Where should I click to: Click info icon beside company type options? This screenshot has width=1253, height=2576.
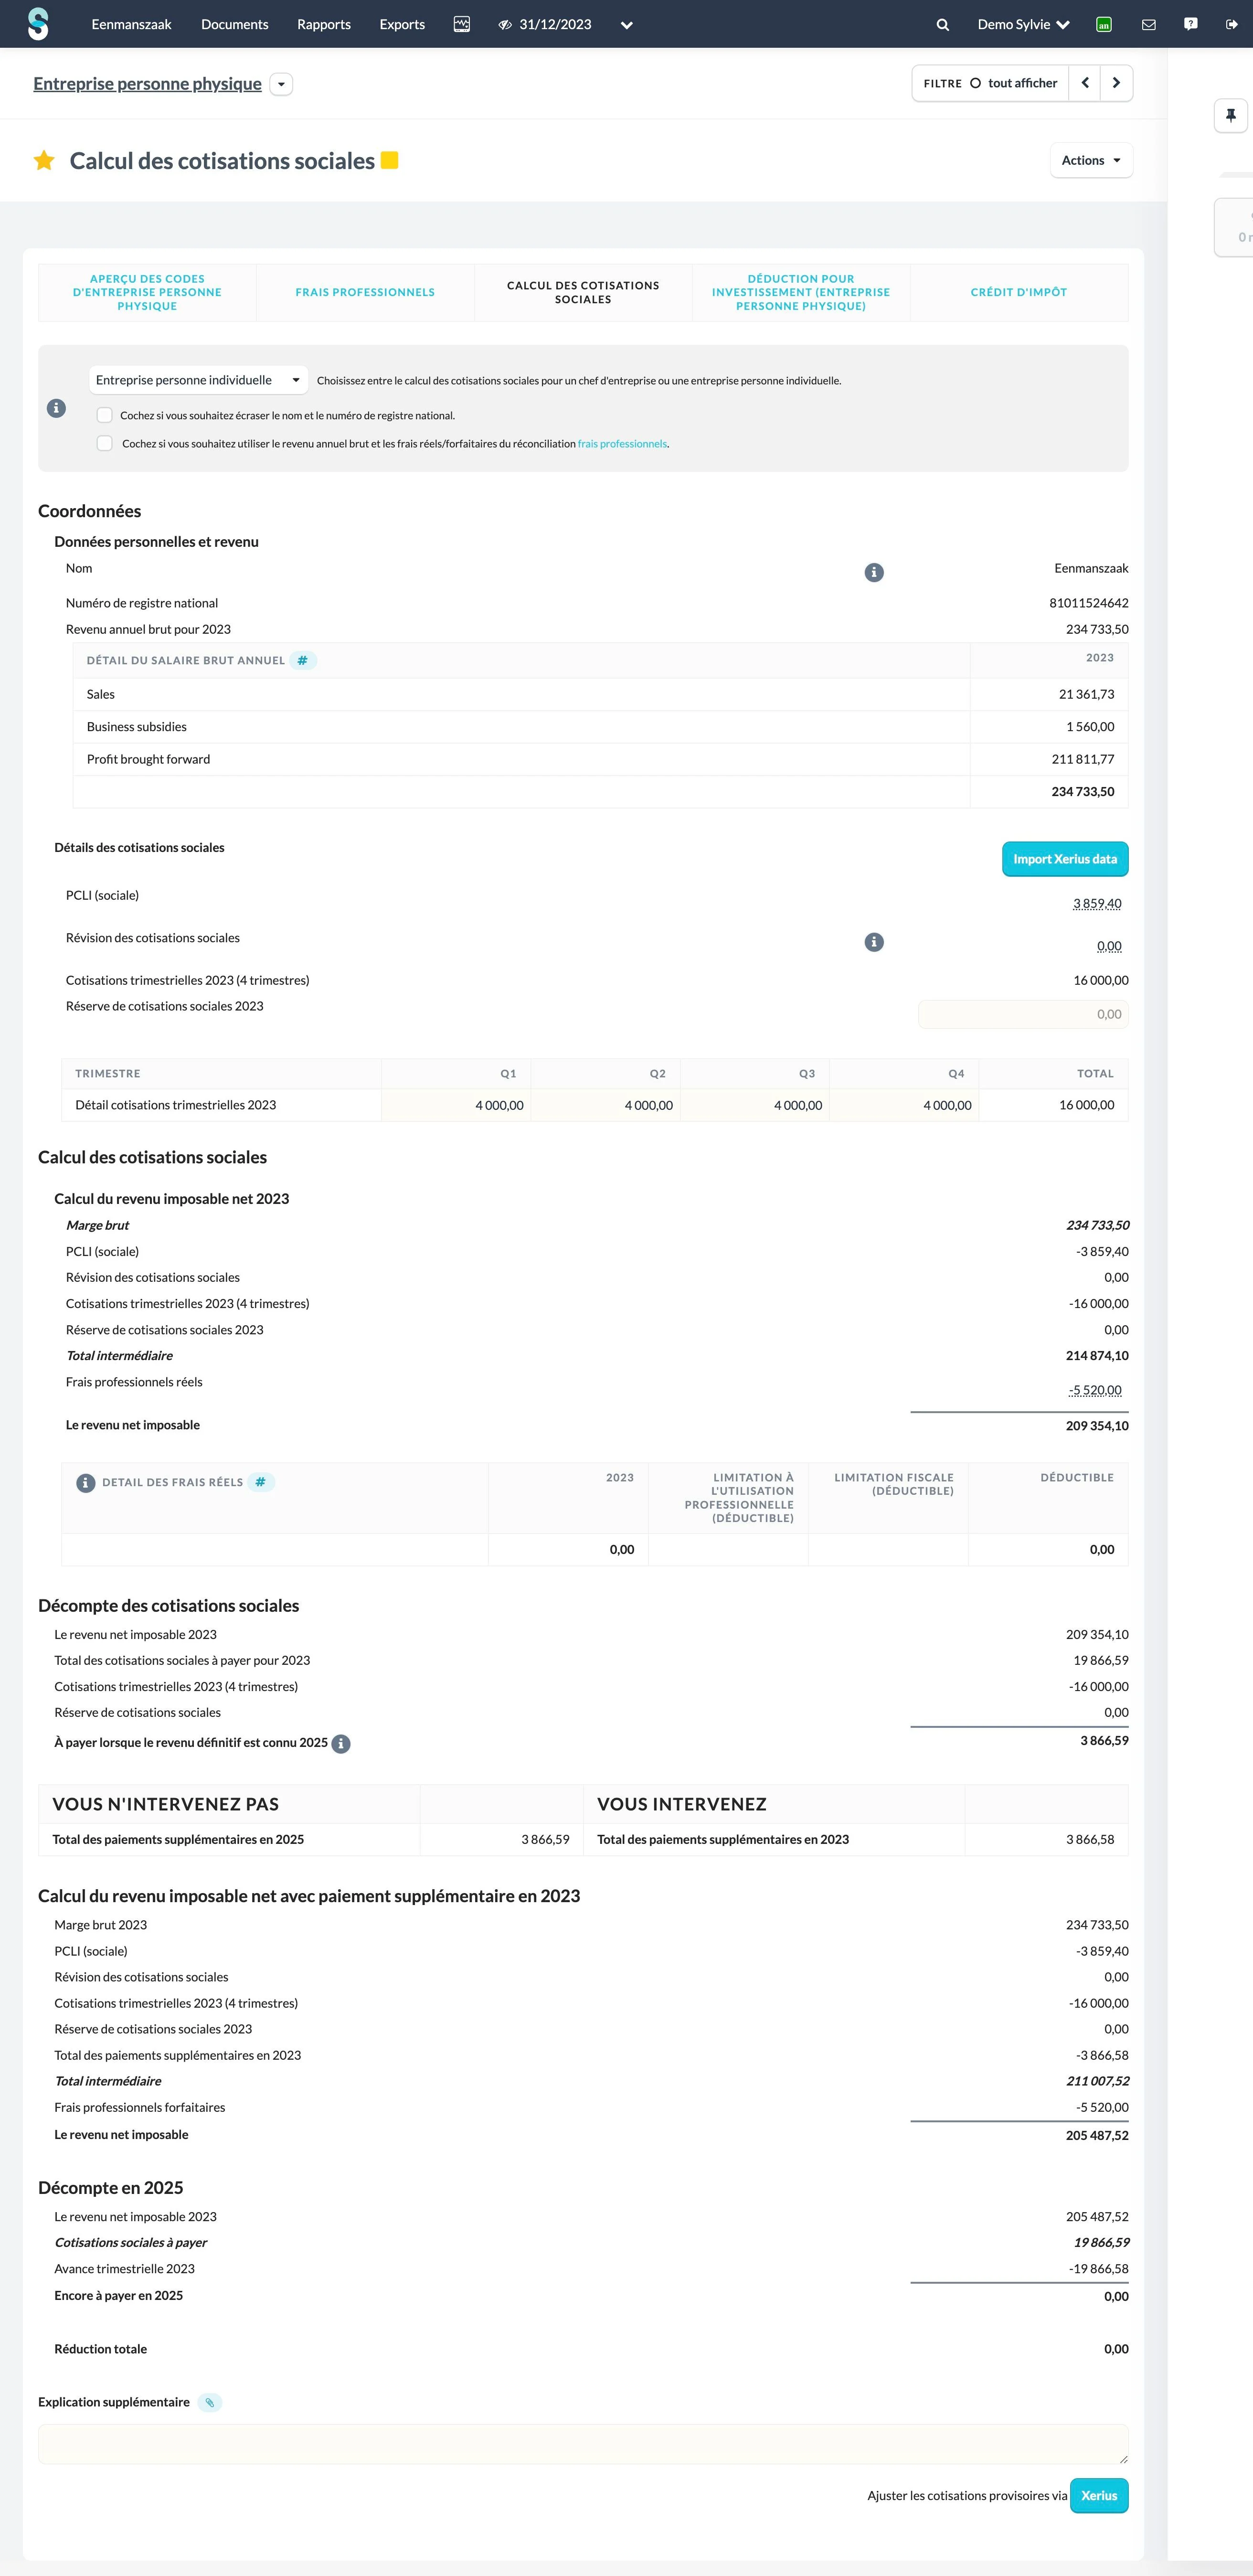tap(56, 408)
